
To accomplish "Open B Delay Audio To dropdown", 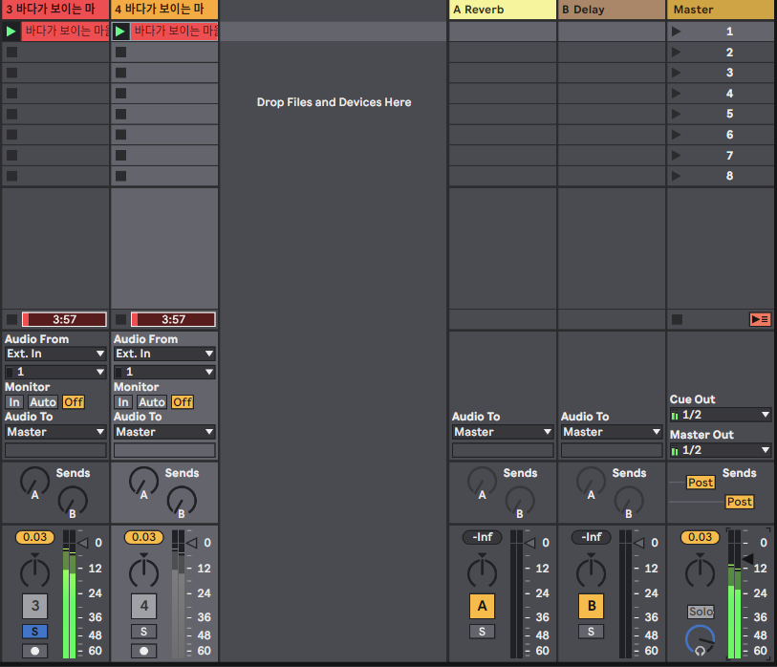I will pyautogui.click(x=612, y=432).
